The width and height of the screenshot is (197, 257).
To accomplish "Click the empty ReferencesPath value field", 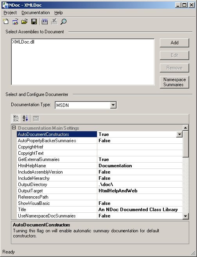I will tap(140, 197).
